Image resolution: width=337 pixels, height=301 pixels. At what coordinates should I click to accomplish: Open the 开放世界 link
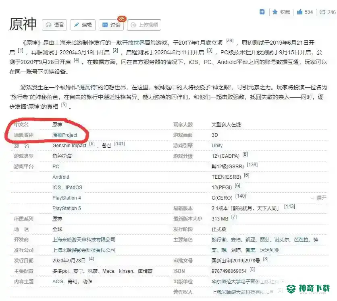(x=133, y=43)
